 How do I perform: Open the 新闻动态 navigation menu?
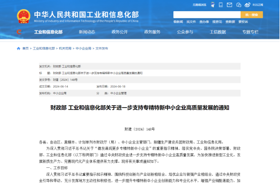point(87,32)
